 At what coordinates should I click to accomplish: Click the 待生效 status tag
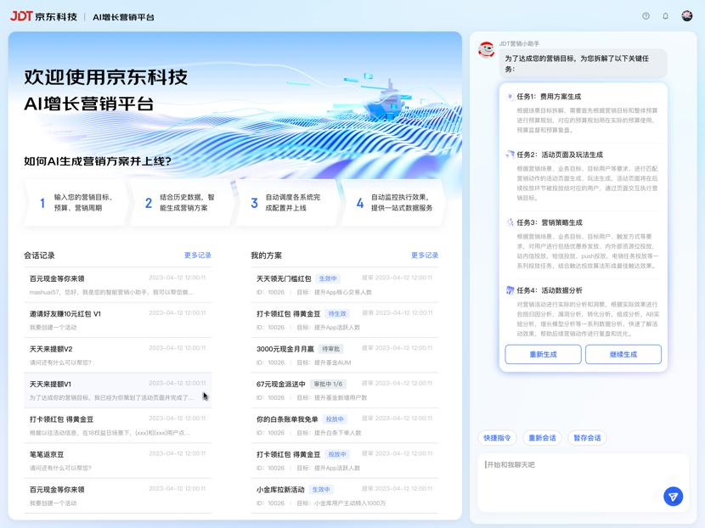click(336, 313)
